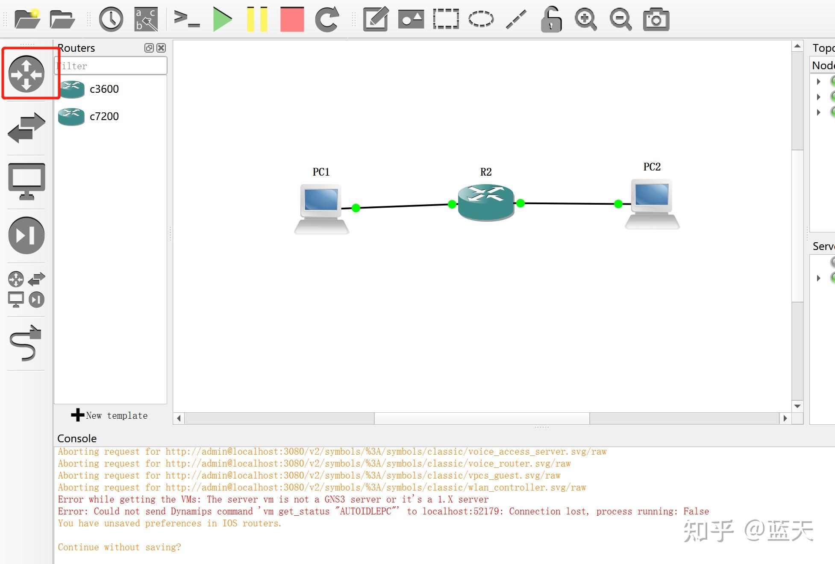Click the horizontal scrollbar thumb
835x564 pixels.
[482, 418]
